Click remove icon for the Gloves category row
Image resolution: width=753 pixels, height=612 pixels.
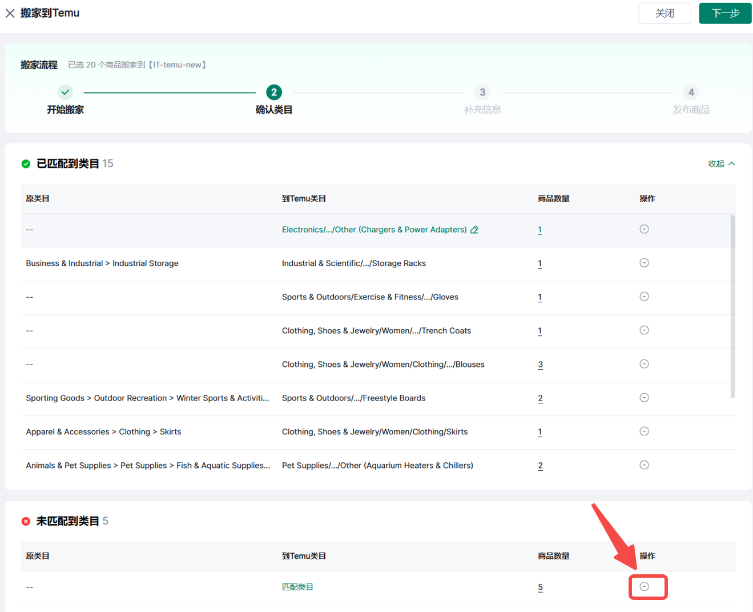click(644, 297)
